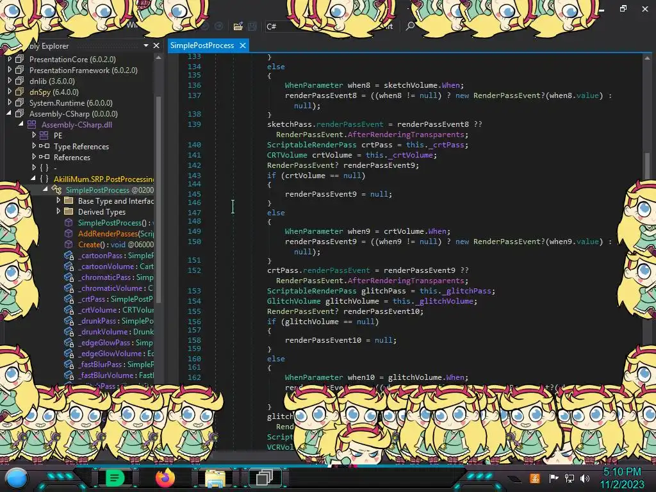Click the SimplePostProcess() constructor method icon

click(x=69, y=222)
